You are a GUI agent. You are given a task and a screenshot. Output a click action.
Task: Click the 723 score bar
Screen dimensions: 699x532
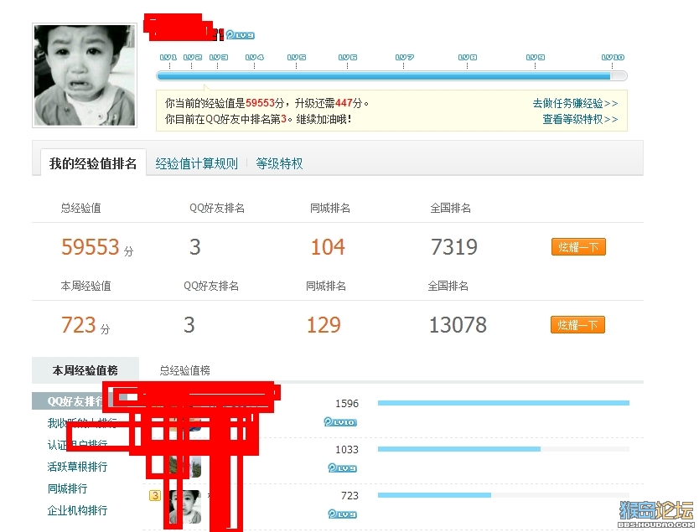[504, 495]
